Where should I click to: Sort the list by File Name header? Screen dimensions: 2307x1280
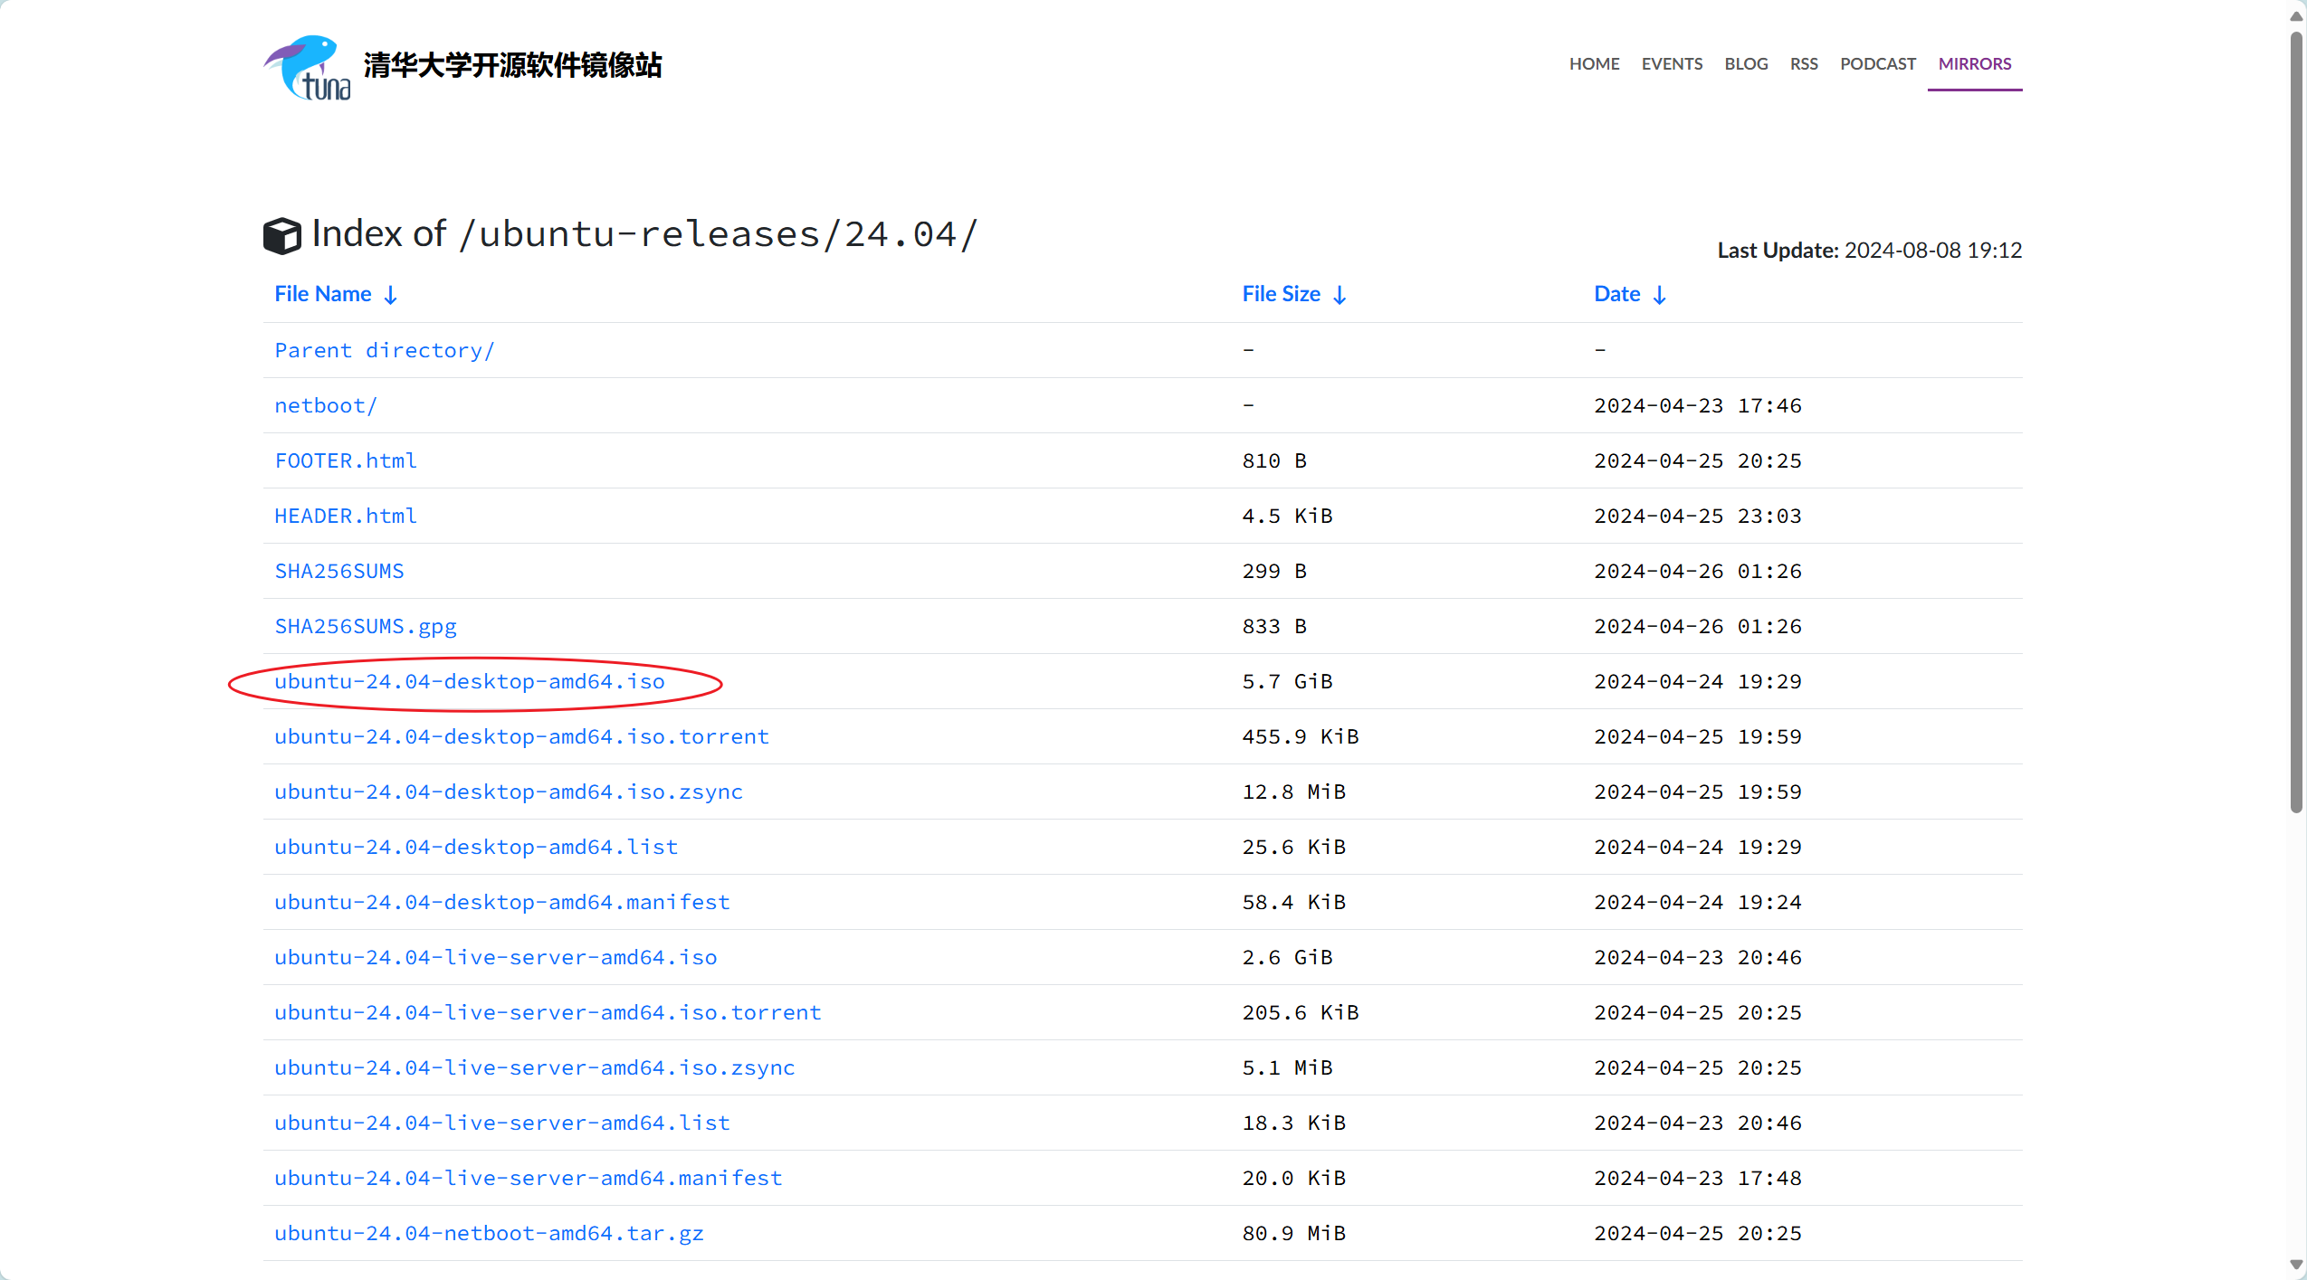(x=323, y=294)
